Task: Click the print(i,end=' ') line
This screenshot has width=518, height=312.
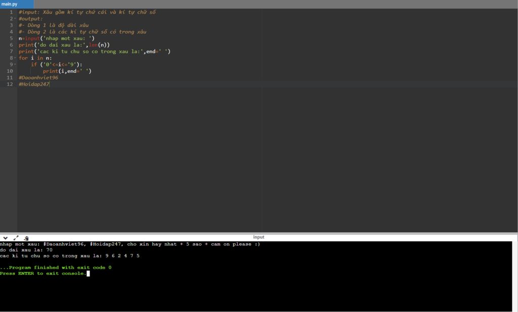Action: click(67, 71)
